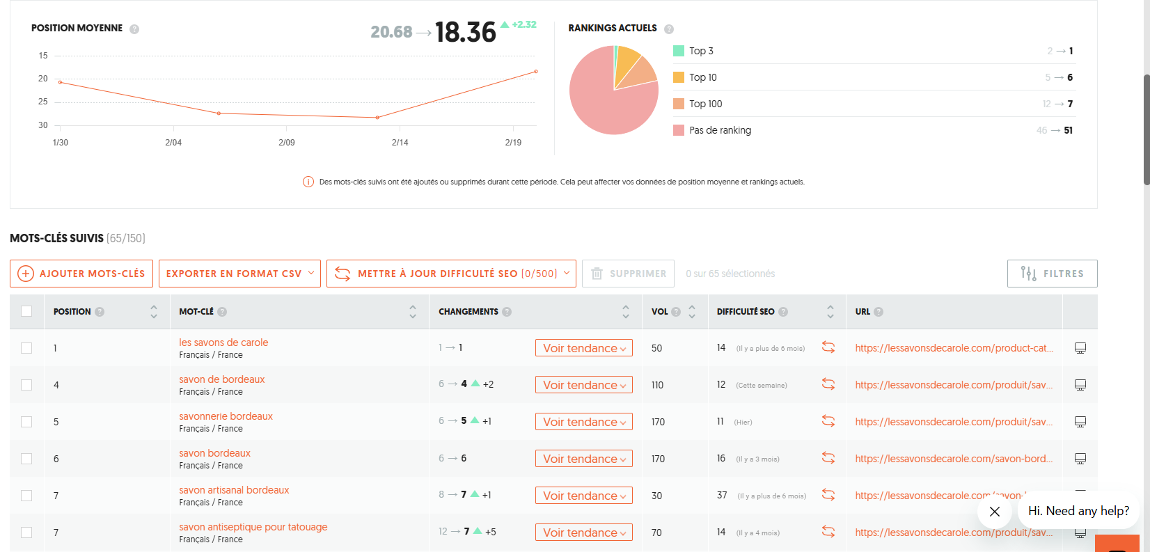Refresh SEO difficulty for savon de bordeaux
Screen dimensions: 1150x552
[x=828, y=384]
